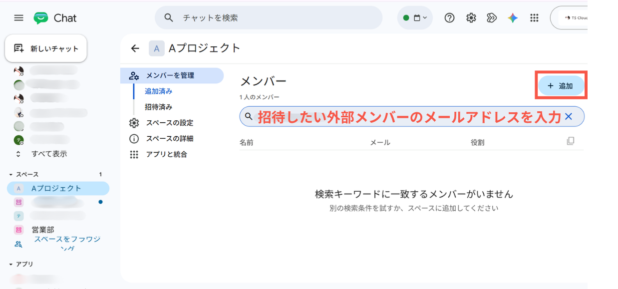Open the active status dropdown
This screenshot has width=618, height=289.
coord(415,18)
